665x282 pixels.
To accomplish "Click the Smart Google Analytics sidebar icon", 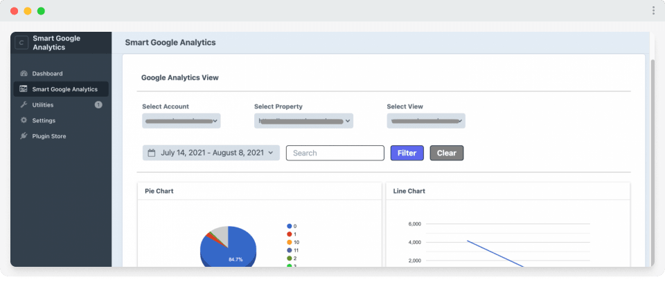I will [24, 89].
